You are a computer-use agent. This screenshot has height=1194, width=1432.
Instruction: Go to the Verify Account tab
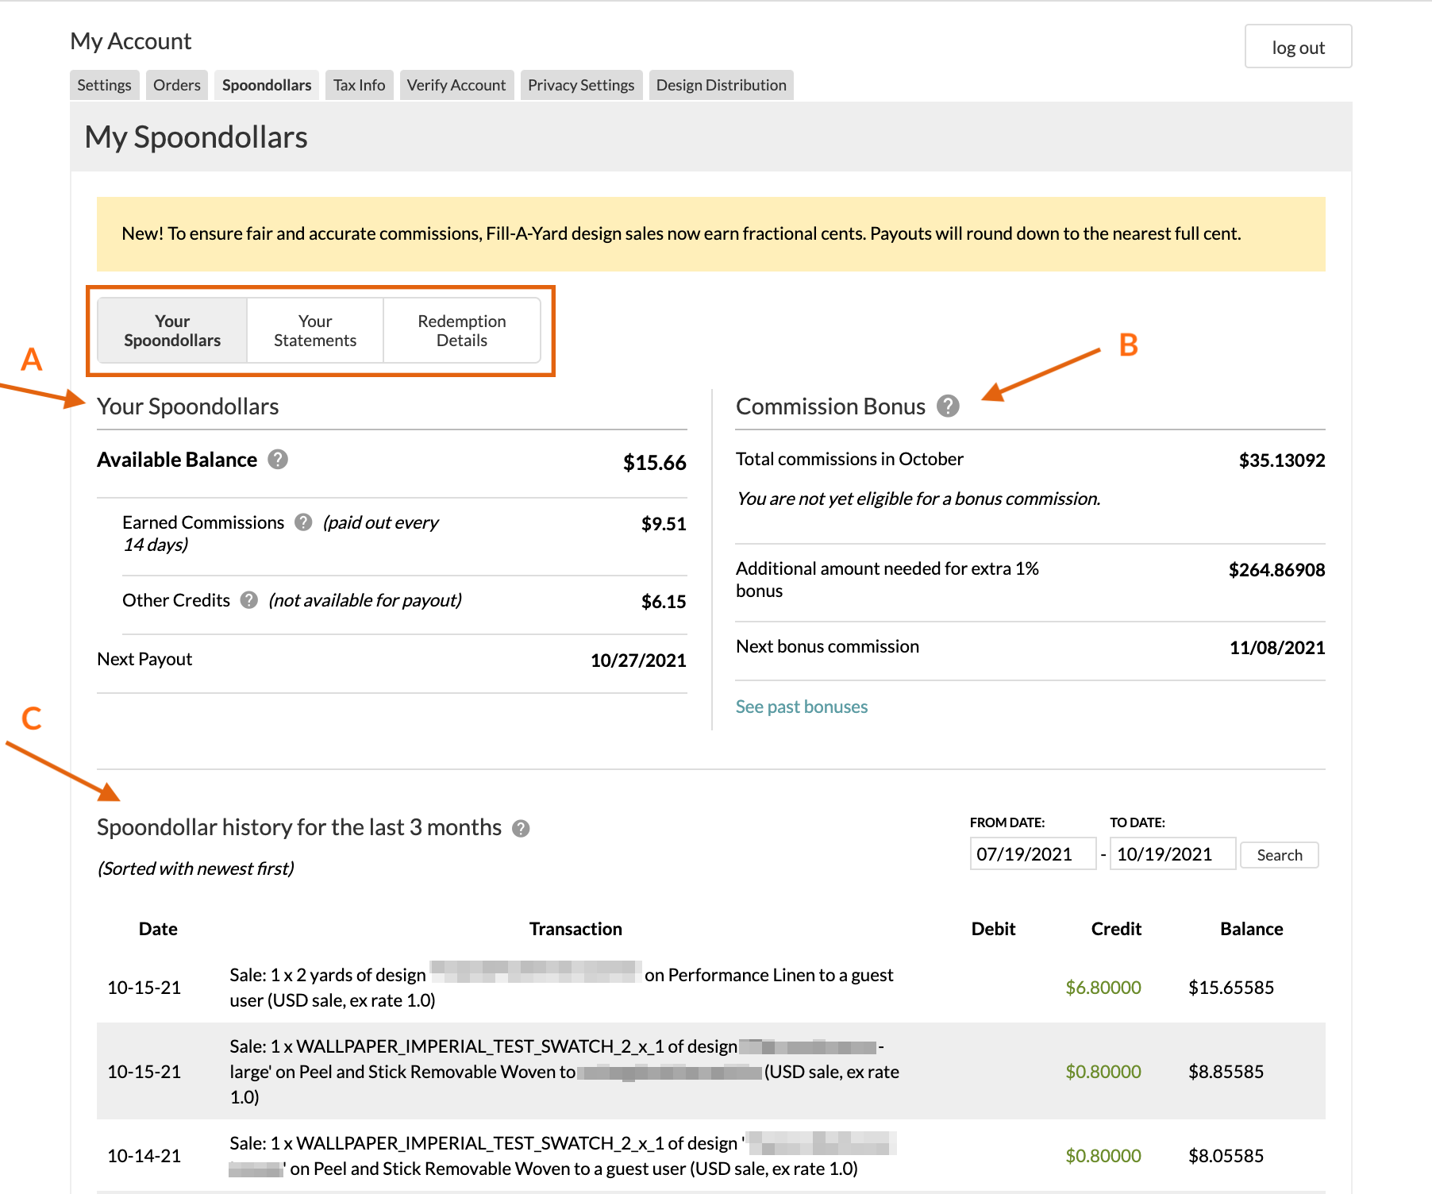click(x=456, y=85)
